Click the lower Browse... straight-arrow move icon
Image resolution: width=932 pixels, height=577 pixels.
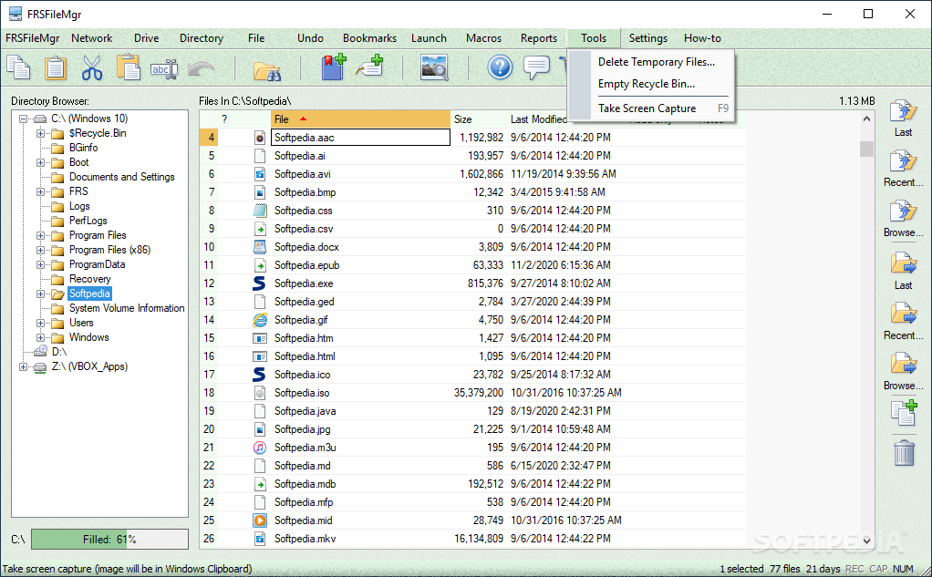click(x=904, y=365)
